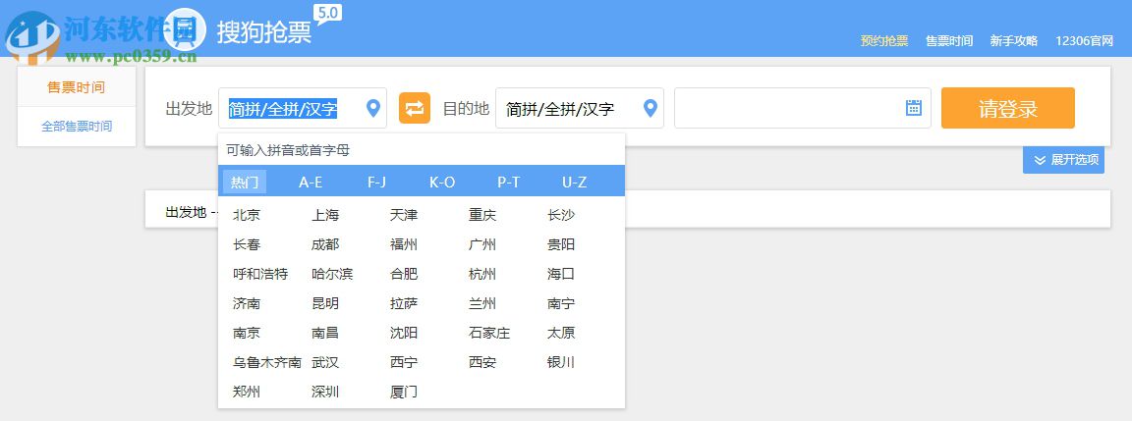The height and width of the screenshot is (421, 1132).
Task: Open 预约抢票 in top navigation
Action: coord(884,41)
